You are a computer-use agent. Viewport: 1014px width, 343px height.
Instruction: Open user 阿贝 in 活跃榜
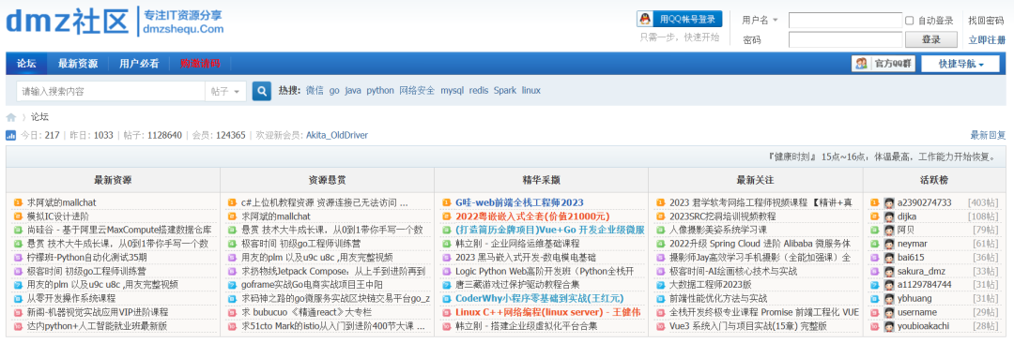pyautogui.click(x=906, y=230)
